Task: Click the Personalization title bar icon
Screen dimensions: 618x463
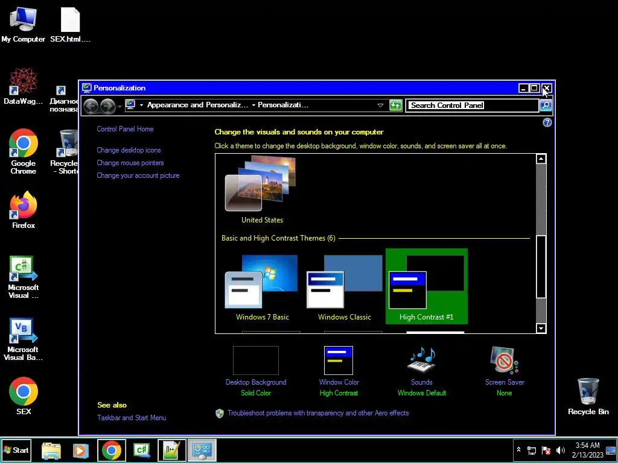Action: [87, 88]
